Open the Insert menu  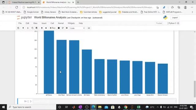point(44,23)
